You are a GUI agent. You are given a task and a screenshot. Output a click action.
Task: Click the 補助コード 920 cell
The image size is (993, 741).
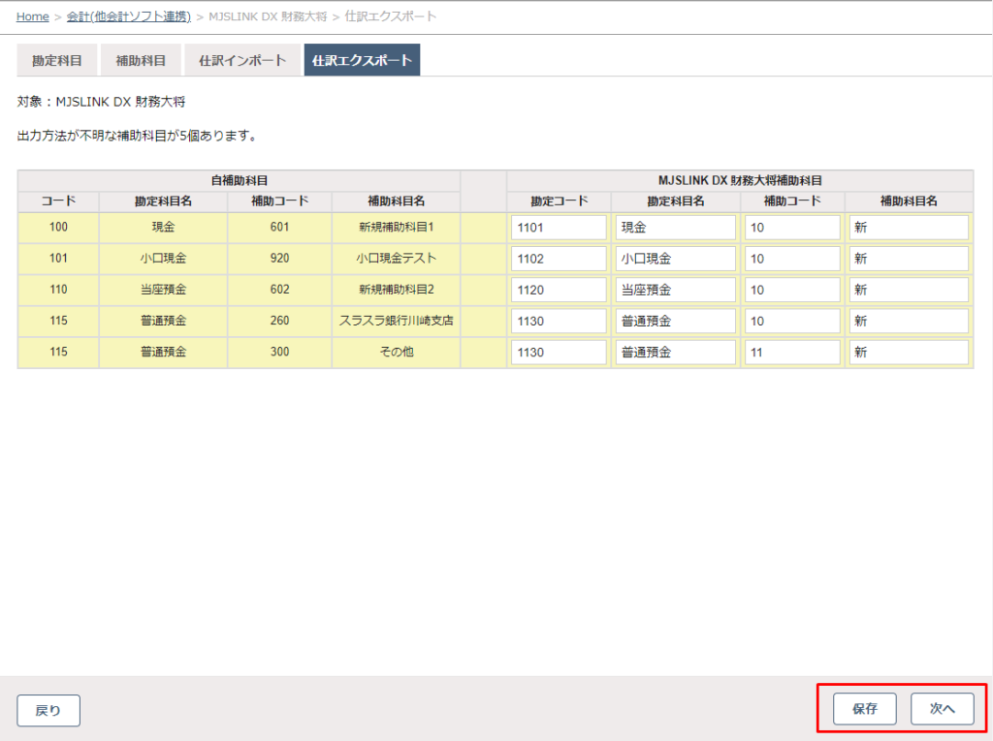pos(279,259)
